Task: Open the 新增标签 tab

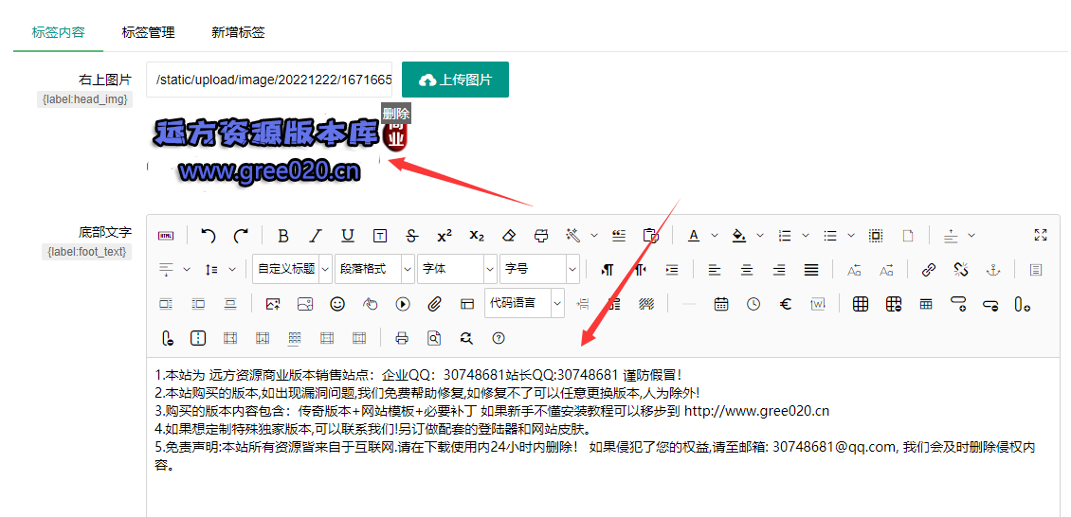Action: click(238, 32)
